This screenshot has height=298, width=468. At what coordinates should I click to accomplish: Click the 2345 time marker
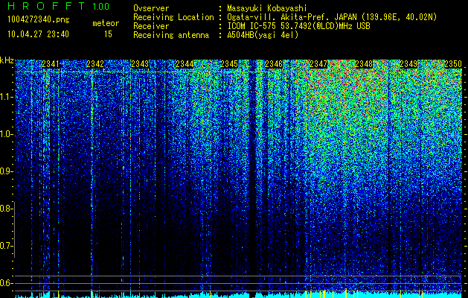click(x=229, y=64)
